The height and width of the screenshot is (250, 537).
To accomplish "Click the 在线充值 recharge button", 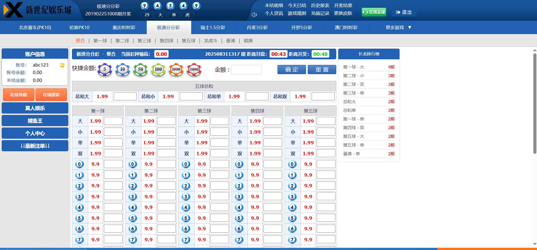I will pyautogui.click(x=19, y=95).
